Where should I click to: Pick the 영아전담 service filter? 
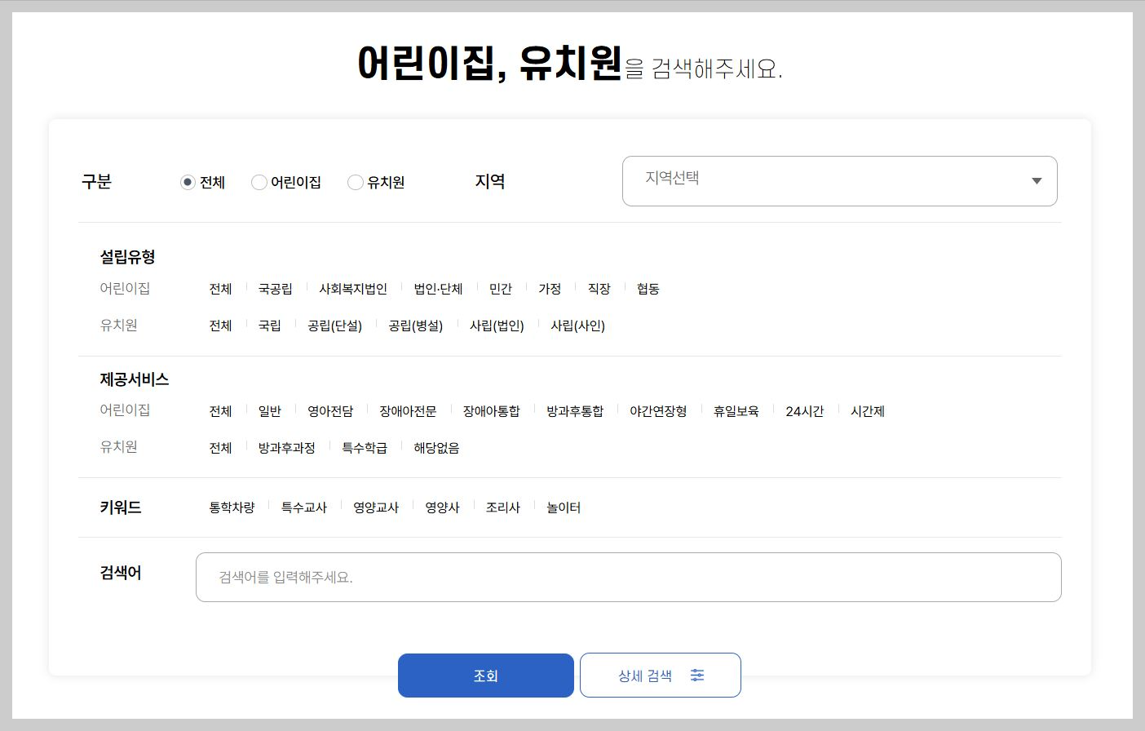tap(329, 410)
